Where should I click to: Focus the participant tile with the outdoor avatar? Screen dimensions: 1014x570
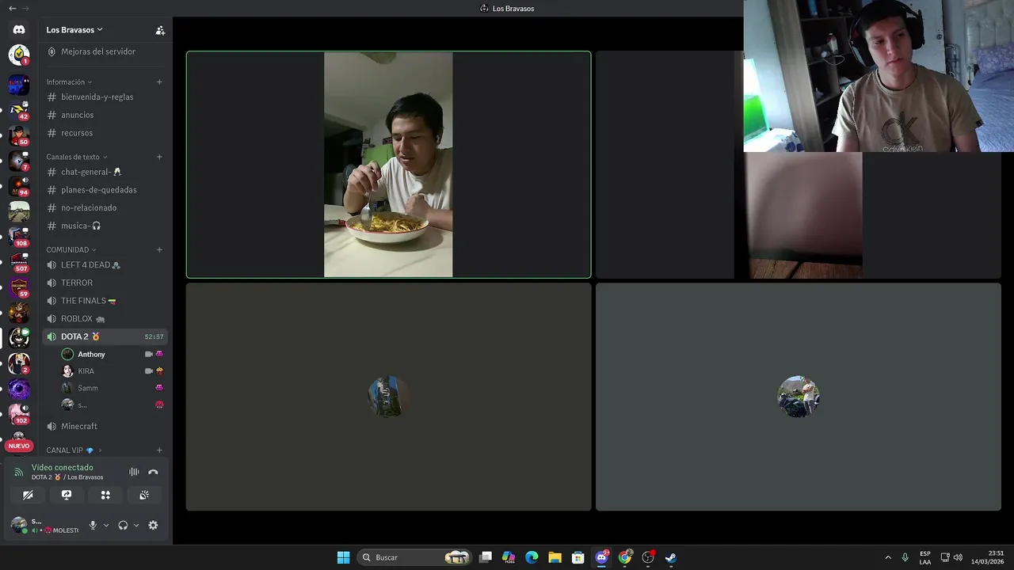click(x=799, y=397)
